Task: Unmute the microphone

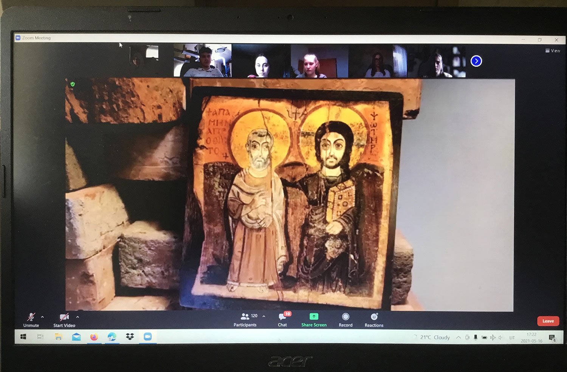Action: (x=31, y=320)
